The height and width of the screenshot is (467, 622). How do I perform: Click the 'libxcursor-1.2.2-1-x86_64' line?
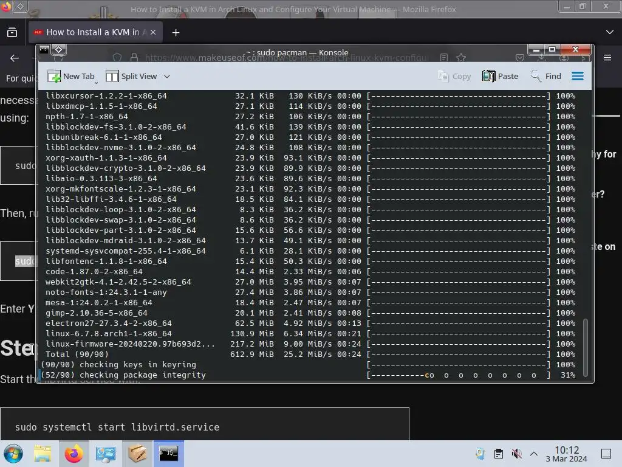pyautogui.click(x=310, y=95)
